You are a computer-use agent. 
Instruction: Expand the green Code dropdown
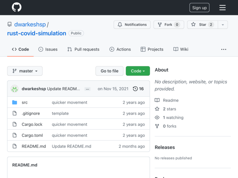(138, 71)
